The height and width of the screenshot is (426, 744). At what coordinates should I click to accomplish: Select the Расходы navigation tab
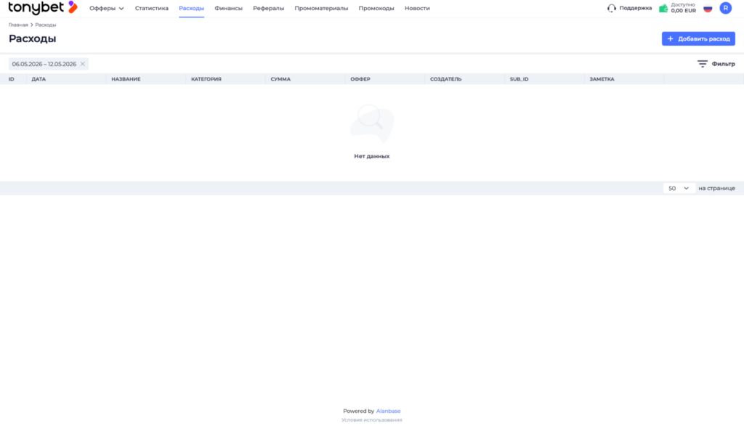[x=191, y=8]
